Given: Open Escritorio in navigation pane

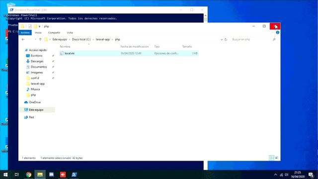Looking at the screenshot, I should [x=36, y=56].
